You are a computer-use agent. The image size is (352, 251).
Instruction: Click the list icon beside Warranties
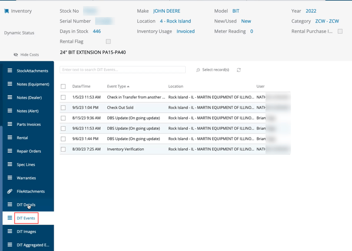coord(10,178)
